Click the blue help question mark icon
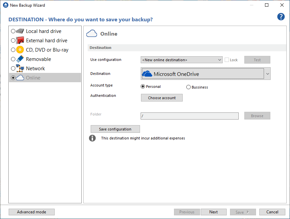290x219 pixels. click(x=281, y=17)
